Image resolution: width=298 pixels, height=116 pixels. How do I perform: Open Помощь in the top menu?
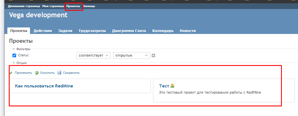coord(89,6)
